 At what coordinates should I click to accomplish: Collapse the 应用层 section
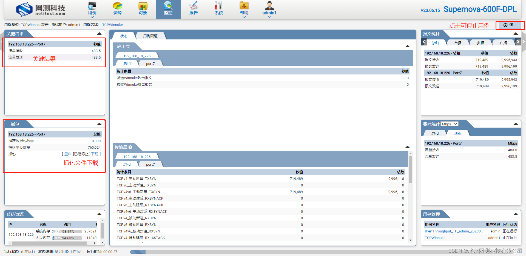point(407,46)
